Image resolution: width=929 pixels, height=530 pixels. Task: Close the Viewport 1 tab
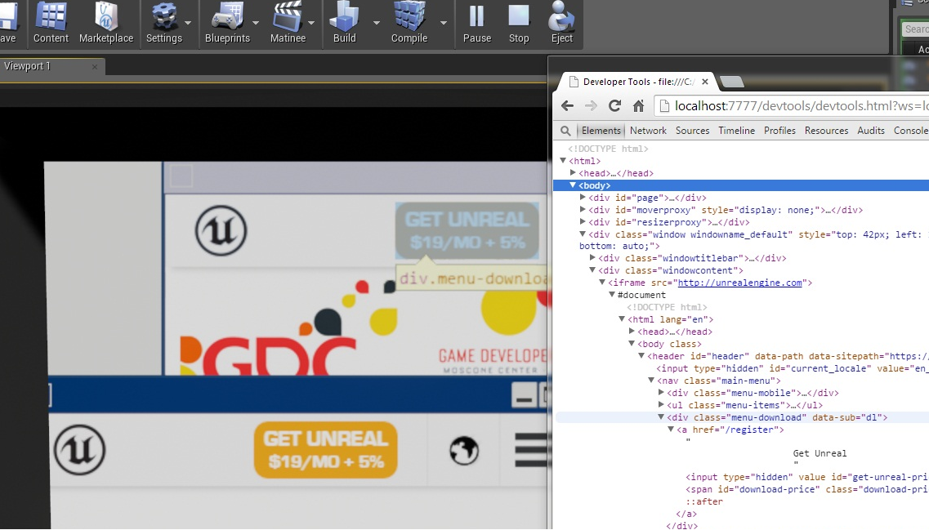[95, 66]
